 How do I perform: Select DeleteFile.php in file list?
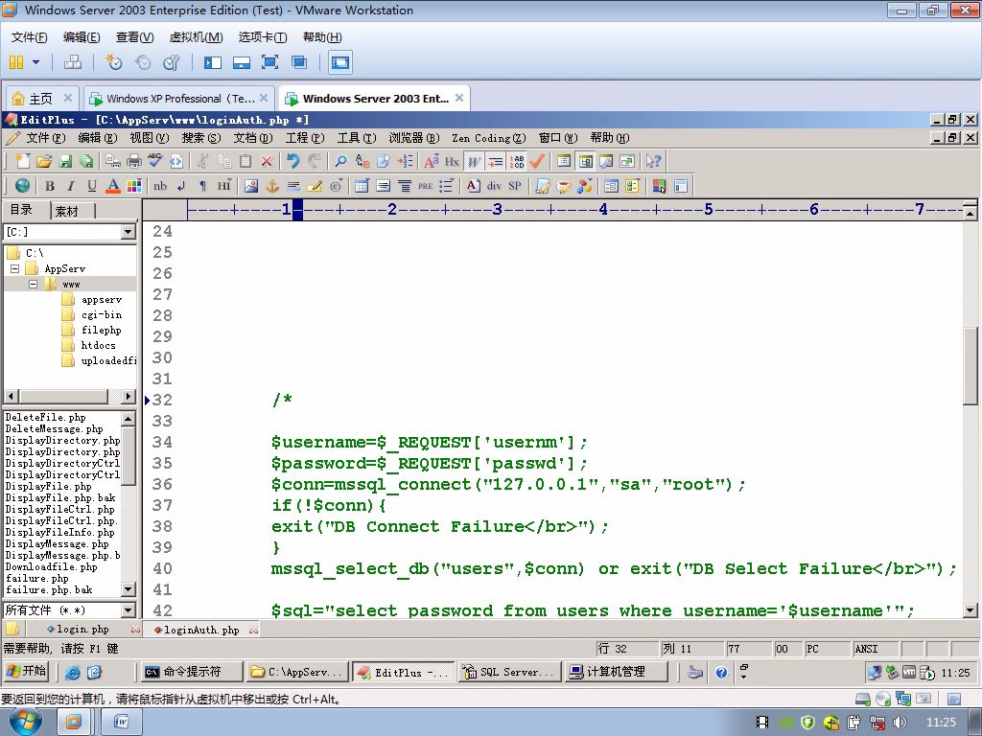(x=46, y=417)
